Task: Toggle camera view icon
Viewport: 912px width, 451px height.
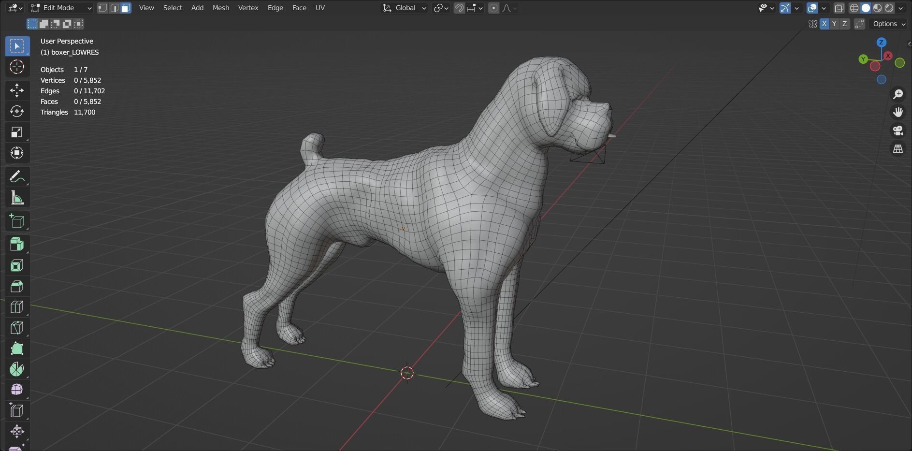Action: [x=898, y=131]
